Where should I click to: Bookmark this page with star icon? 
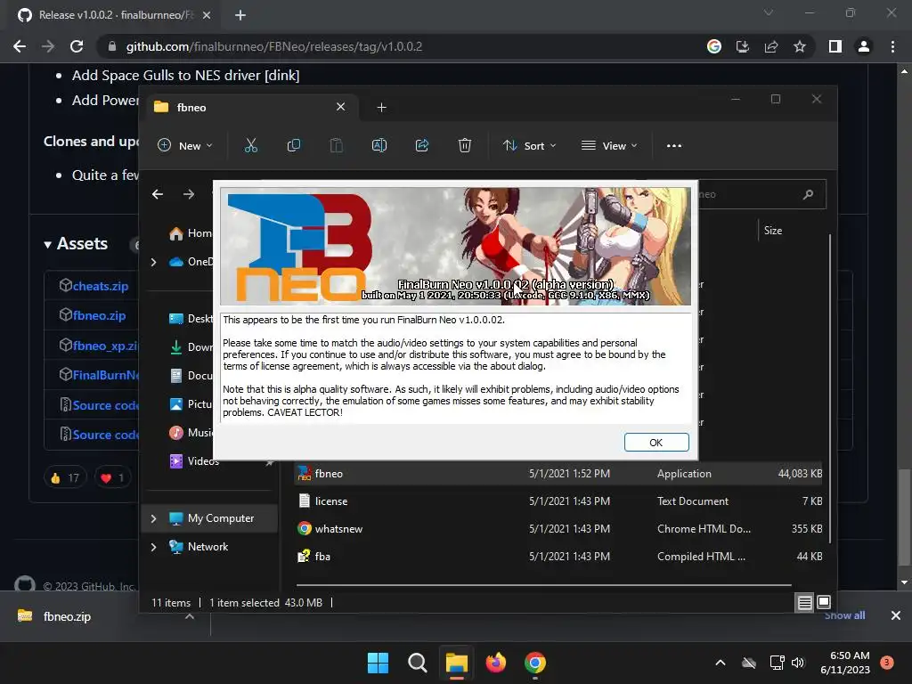(x=800, y=46)
